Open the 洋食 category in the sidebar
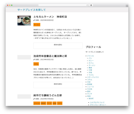The width and height of the screenshot is (134, 114). coord(90,72)
